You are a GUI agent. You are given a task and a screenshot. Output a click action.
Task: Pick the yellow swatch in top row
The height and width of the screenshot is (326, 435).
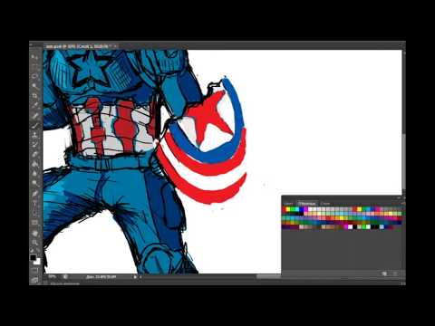pyautogui.click(x=288, y=209)
